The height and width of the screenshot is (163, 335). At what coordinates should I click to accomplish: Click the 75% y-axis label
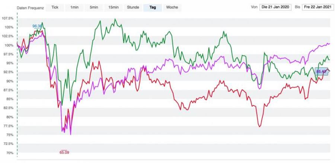[x=9, y=135]
